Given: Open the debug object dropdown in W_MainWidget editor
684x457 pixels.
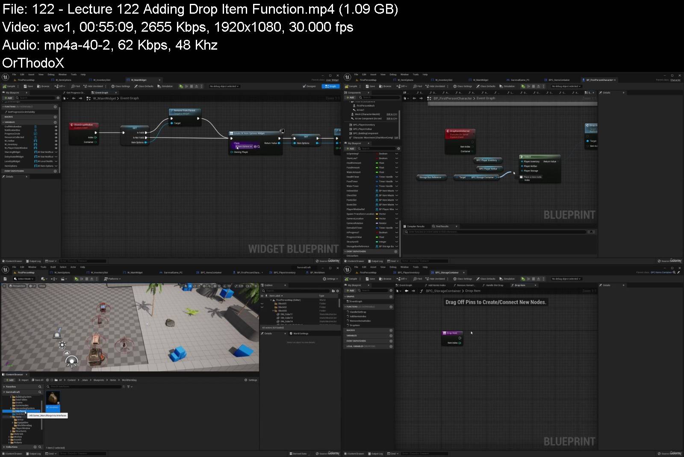Looking at the screenshot, I should 224,86.
